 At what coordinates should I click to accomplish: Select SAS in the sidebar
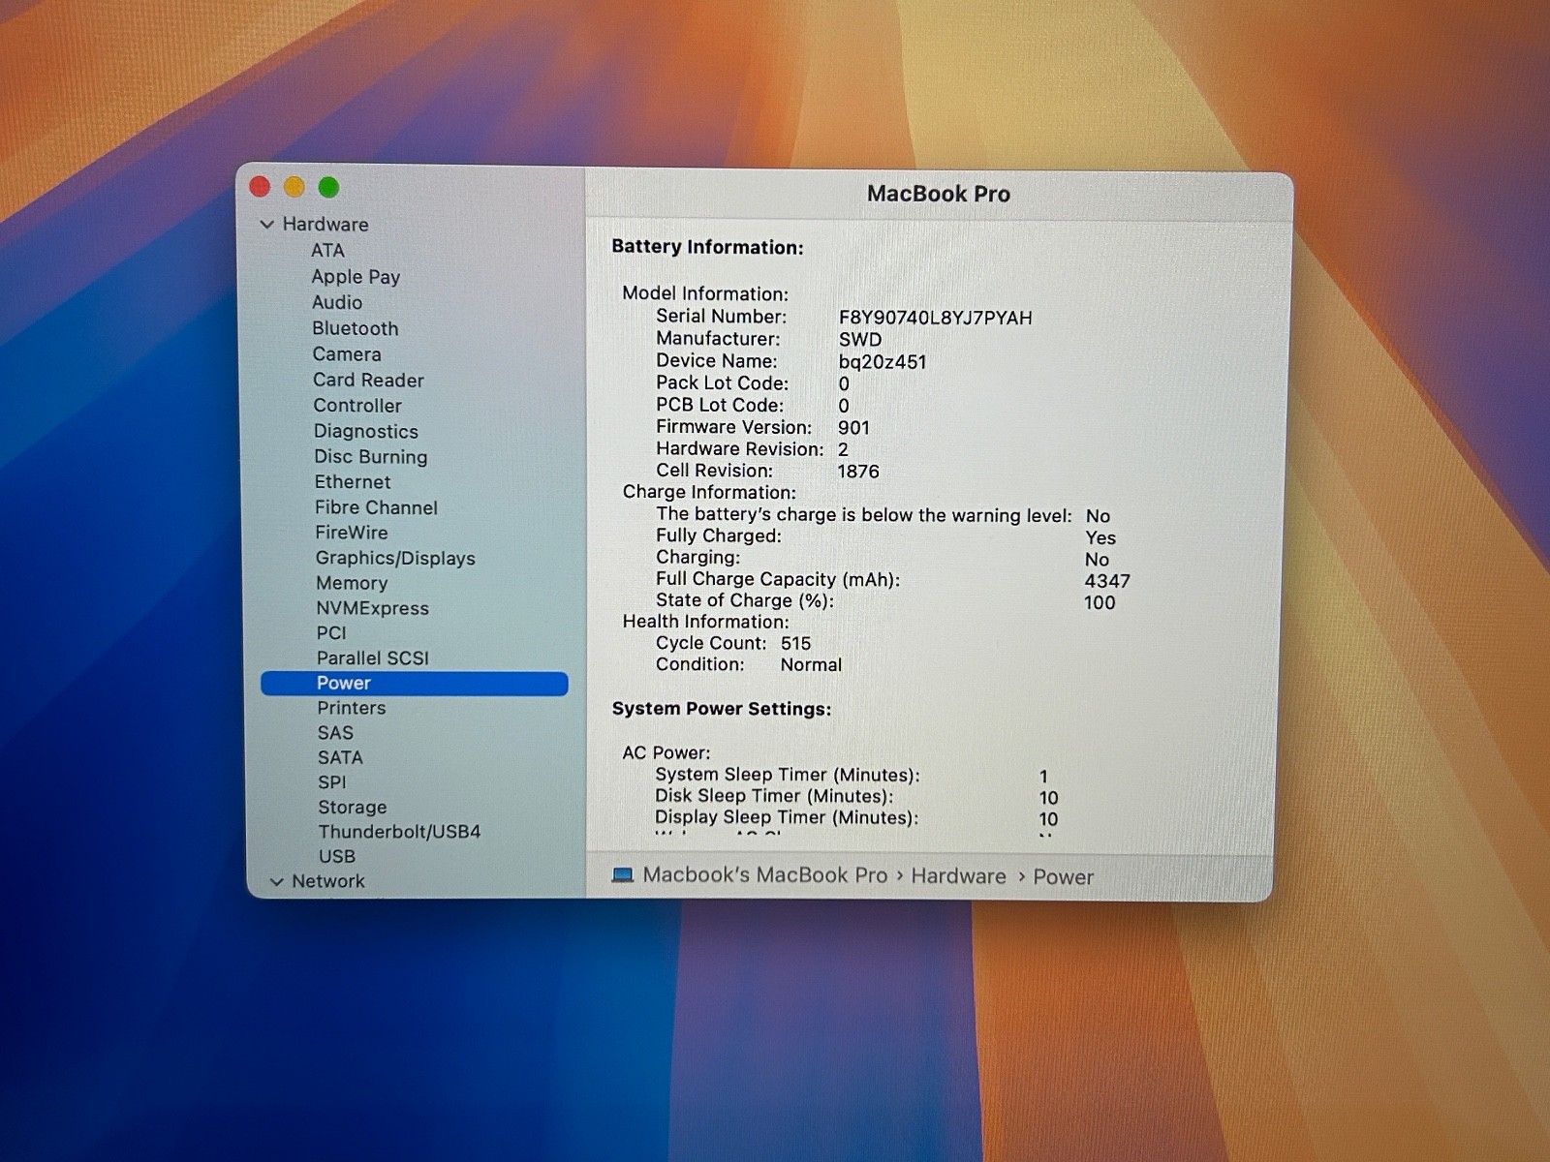335,733
